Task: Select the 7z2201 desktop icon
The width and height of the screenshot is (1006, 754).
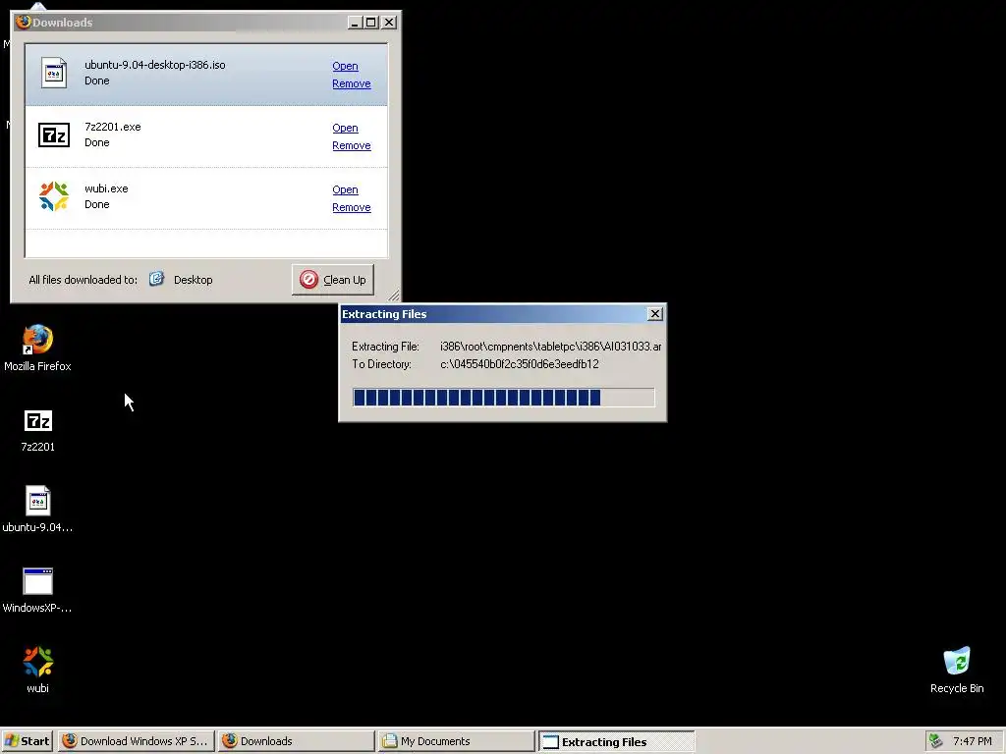Action: coord(38,431)
